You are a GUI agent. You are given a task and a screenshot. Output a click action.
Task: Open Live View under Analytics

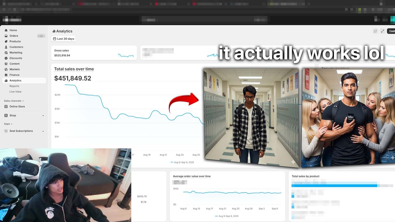point(15,92)
